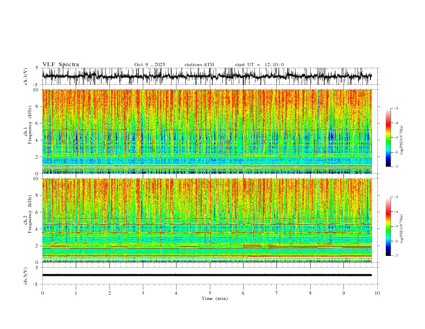
Task: Select the date text "Oct. 9 , 2025"
Action: (150, 65)
